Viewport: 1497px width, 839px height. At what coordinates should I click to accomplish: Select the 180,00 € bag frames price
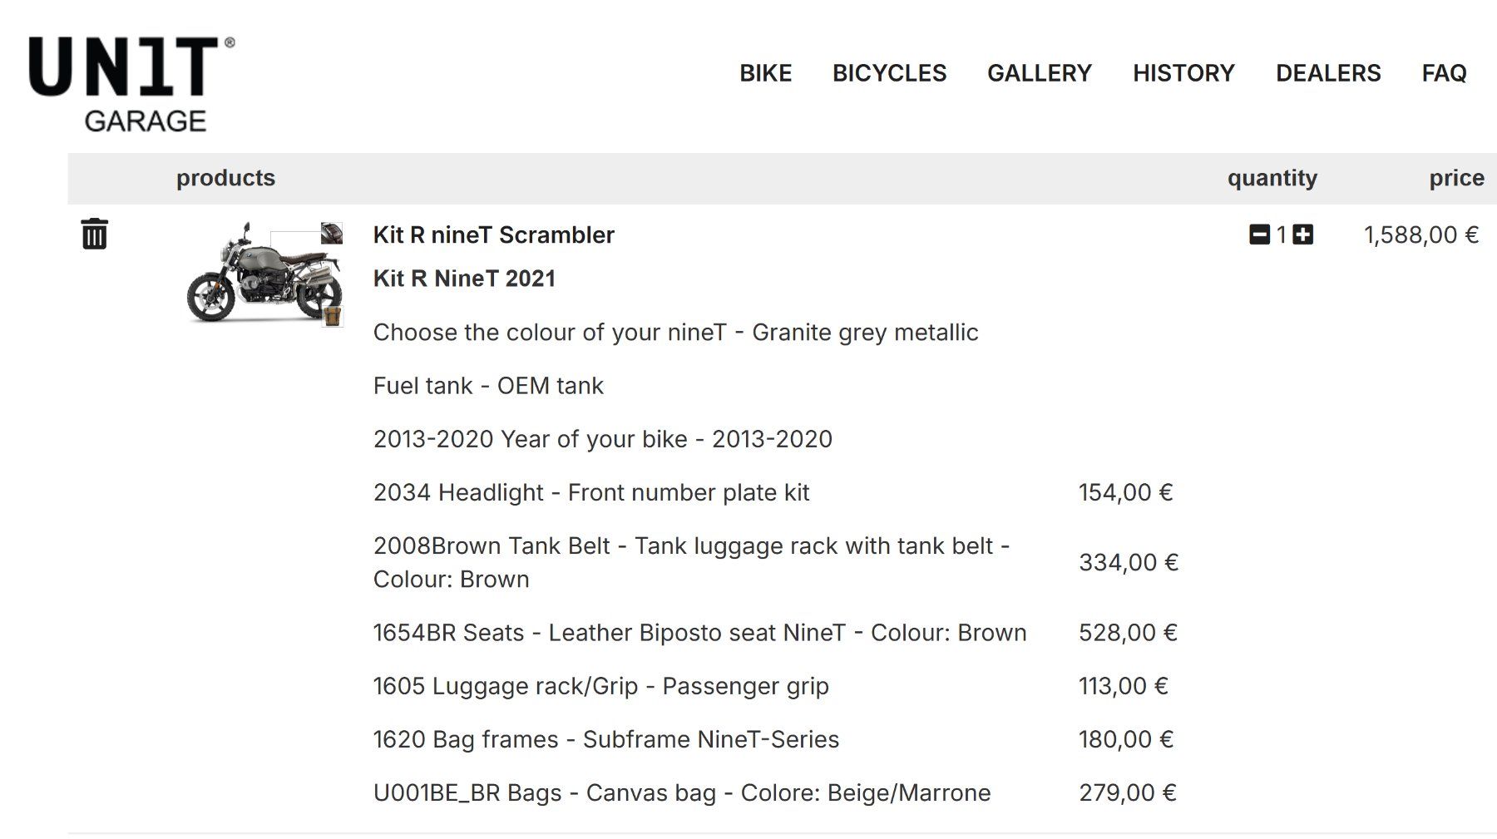click(1126, 739)
